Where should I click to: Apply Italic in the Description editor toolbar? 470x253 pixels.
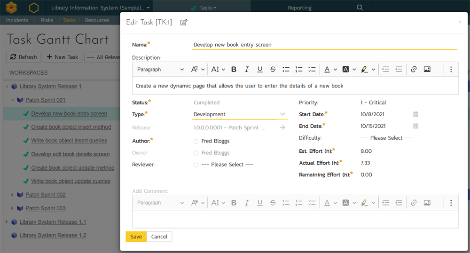pyautogui.click(x=247, y=70)
